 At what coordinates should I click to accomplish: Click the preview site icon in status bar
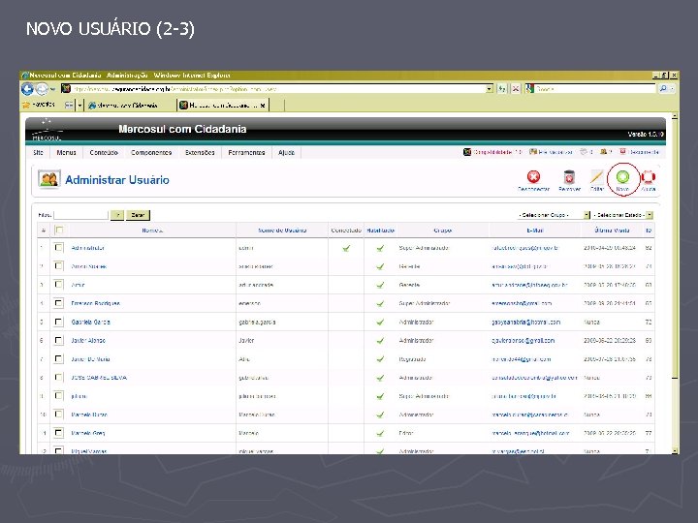pos(533,152)
